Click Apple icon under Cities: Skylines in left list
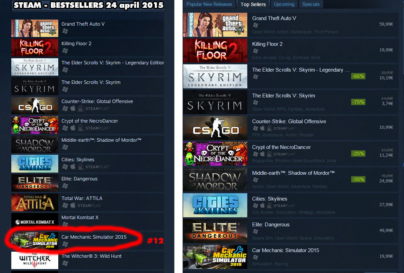 [73, 166]
